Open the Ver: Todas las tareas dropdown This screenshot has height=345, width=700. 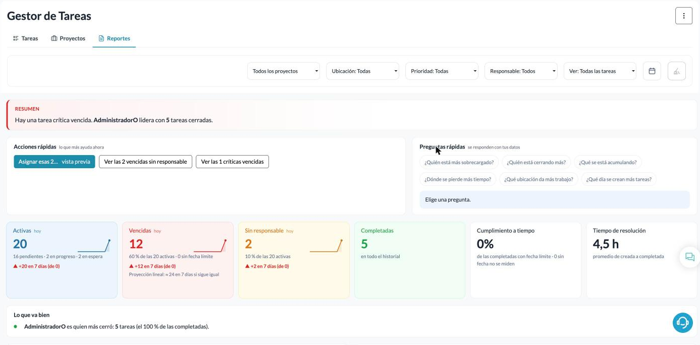pos(600,71)
